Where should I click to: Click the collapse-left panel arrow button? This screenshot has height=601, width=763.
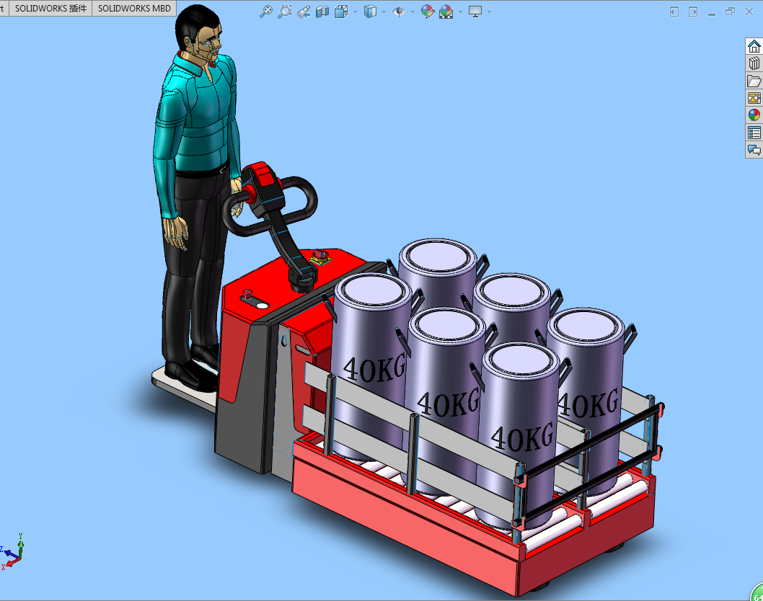(674, 12)
